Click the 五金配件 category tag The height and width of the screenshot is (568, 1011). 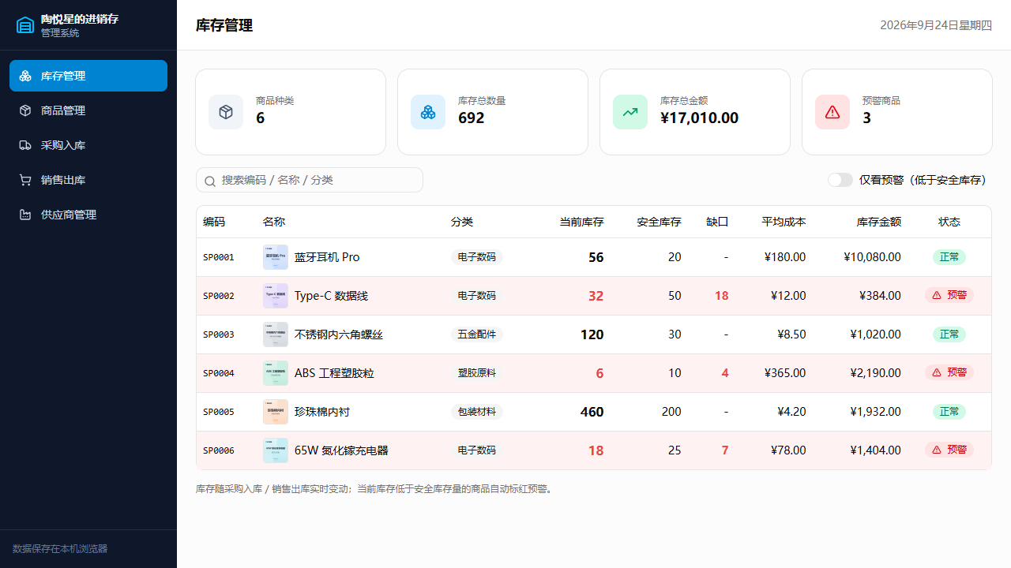tap(477, 334)
